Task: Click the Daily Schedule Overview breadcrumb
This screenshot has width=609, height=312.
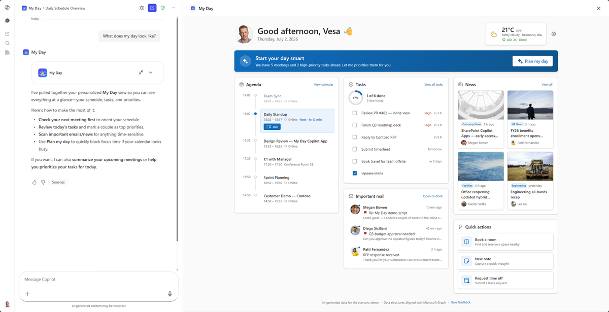Action: [x=65, y=8]
